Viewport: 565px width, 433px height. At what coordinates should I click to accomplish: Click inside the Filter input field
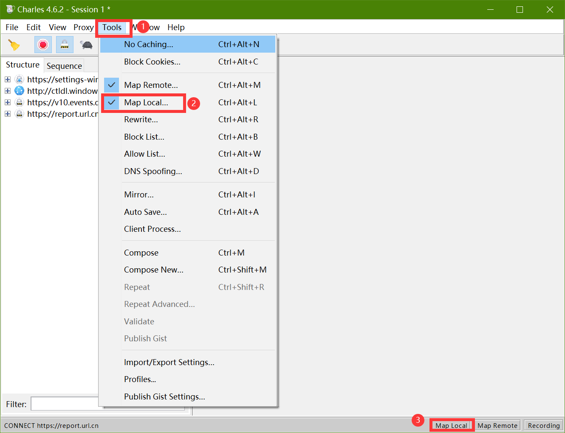point(64,403)
